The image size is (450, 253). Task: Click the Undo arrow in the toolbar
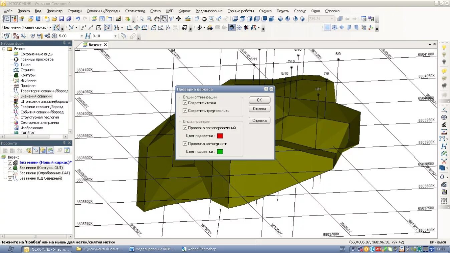click(x=78, y=19)
